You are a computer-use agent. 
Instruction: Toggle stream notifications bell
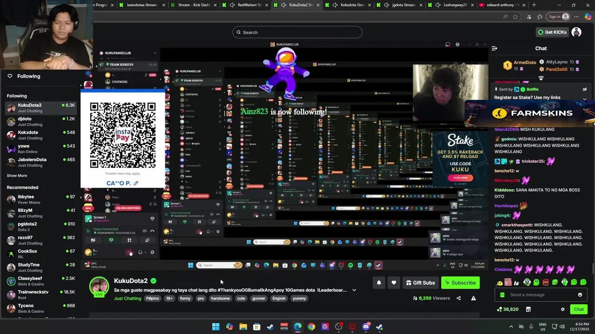[x=379, y=283]
